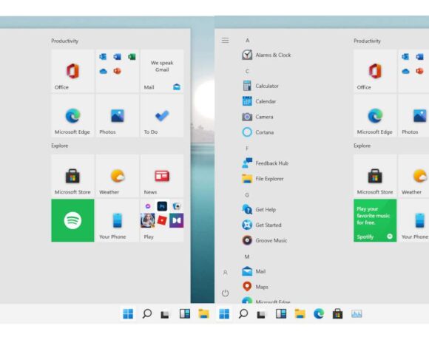The image size is (429, 340).
Task: Launch the green Spotify logo tile in left menu
Action: point(72,220)
